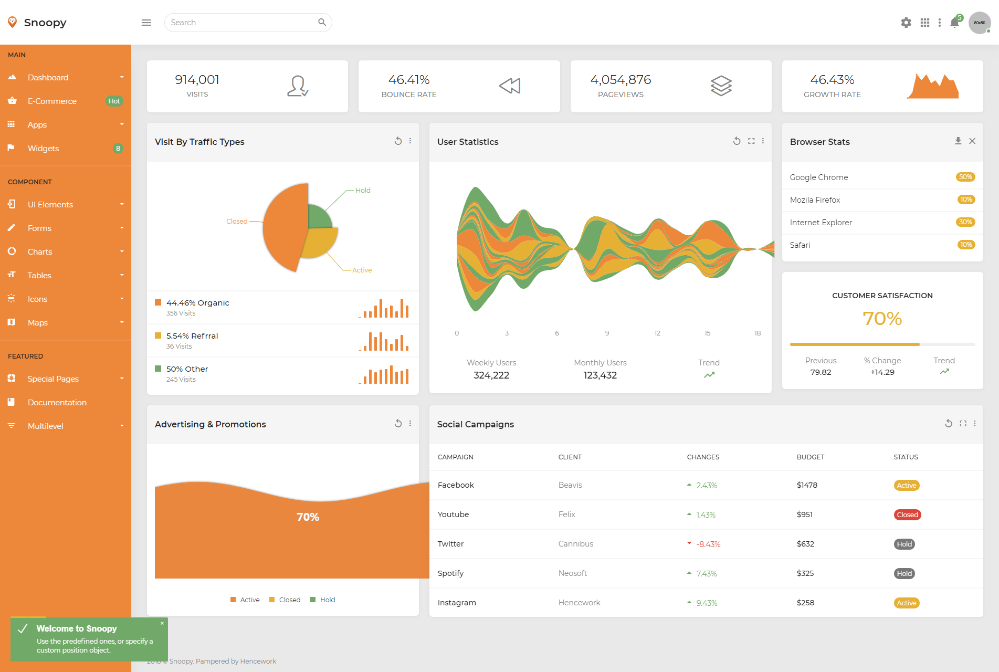Refresh the Visit By Traffic Types card
The height and width of the screenshot is (672, 999).
tap(398, 141)
